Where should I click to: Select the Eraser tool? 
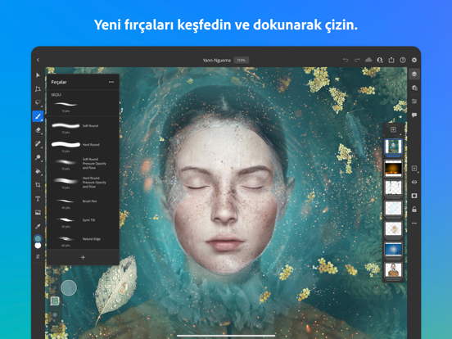(x=38, y=130)
